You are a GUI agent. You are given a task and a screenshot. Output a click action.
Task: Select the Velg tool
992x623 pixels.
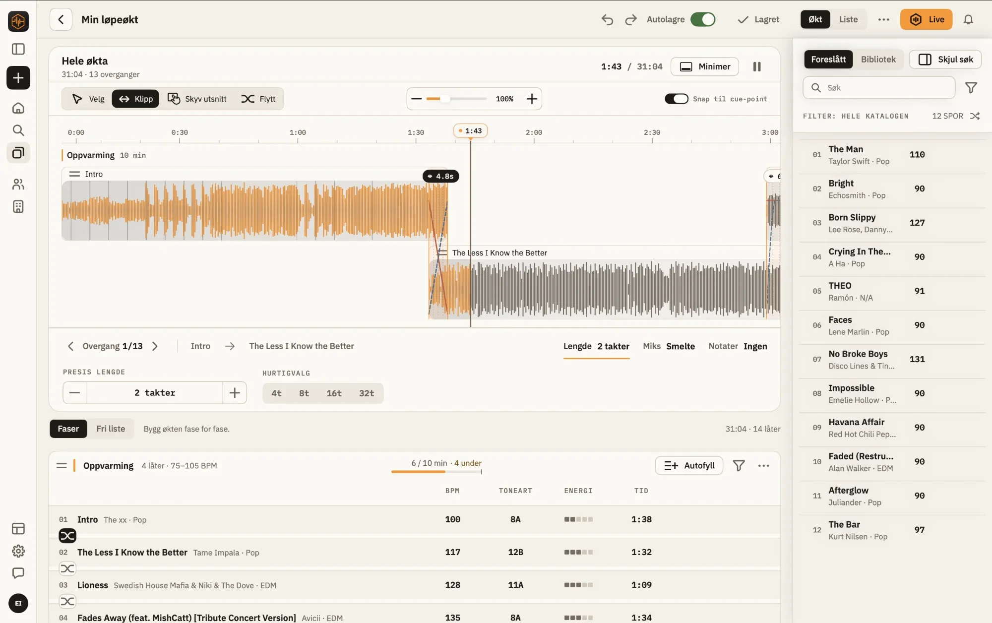(88, 99)
